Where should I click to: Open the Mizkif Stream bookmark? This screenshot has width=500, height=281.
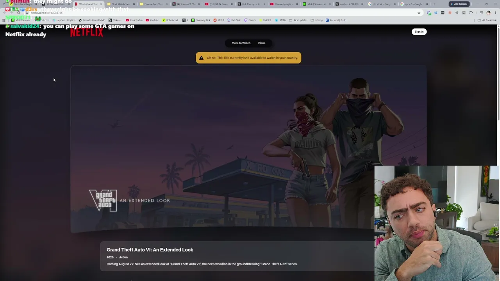click(x=20, y=20)
